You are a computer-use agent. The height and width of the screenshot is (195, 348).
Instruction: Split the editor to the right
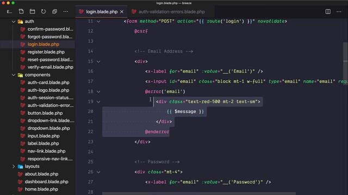pos(328,11)
